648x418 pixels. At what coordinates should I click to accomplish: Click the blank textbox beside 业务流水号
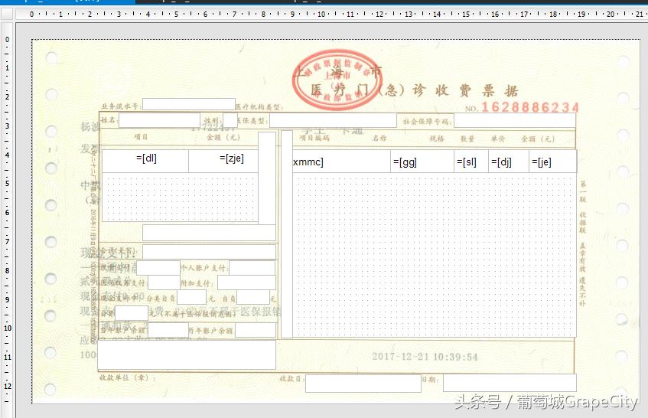(189, 104)
